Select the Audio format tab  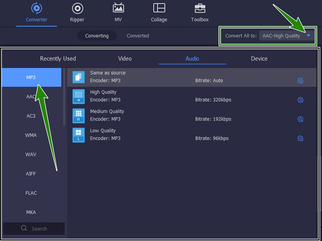coord(192,59)
